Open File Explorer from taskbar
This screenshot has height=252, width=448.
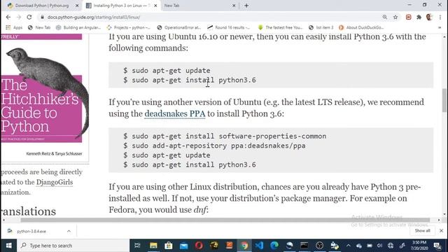(153, 246)
